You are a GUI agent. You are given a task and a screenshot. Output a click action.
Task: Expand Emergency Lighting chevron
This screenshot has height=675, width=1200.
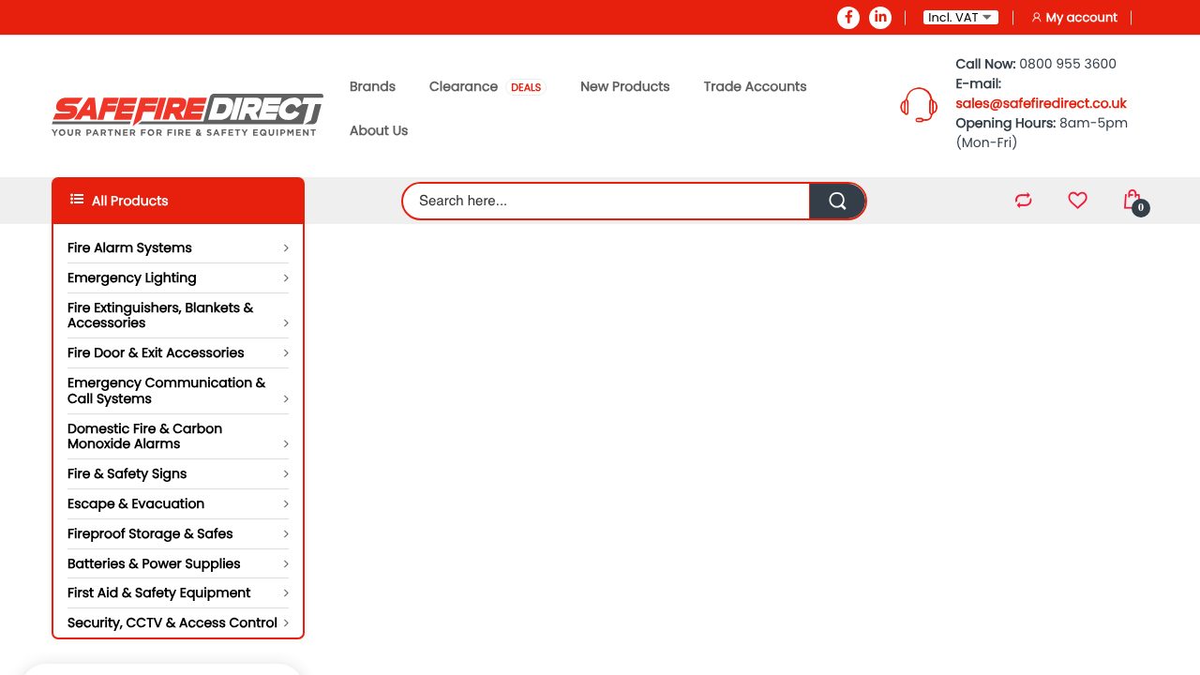tap(286, 278)
